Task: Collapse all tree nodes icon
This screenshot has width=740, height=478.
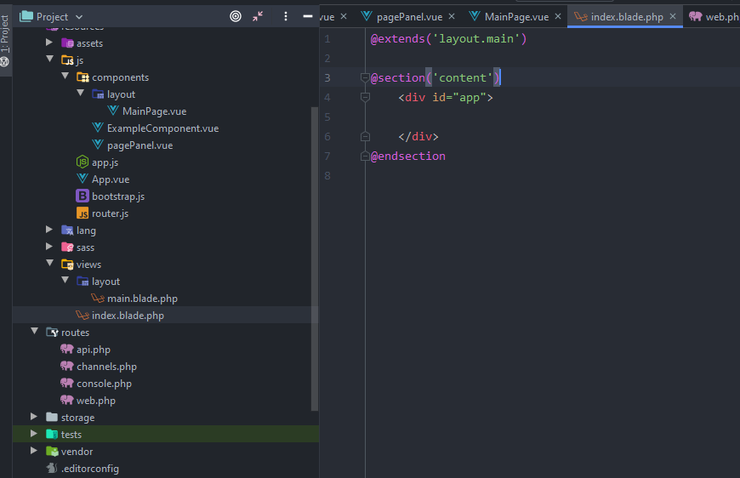Action: (258, 16)
